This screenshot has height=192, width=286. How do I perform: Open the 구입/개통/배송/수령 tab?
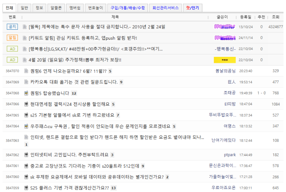(128, 8)
